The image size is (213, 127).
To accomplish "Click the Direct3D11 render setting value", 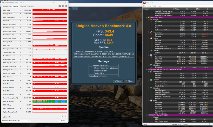I will [x=109, y=65].
